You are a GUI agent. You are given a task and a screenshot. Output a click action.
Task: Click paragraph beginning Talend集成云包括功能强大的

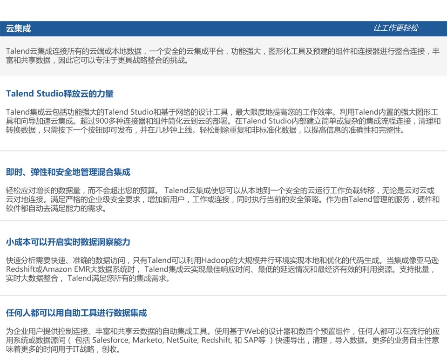point(223,121)
